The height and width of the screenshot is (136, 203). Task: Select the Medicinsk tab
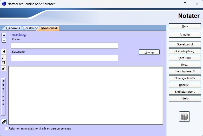(x=50, y=28)
